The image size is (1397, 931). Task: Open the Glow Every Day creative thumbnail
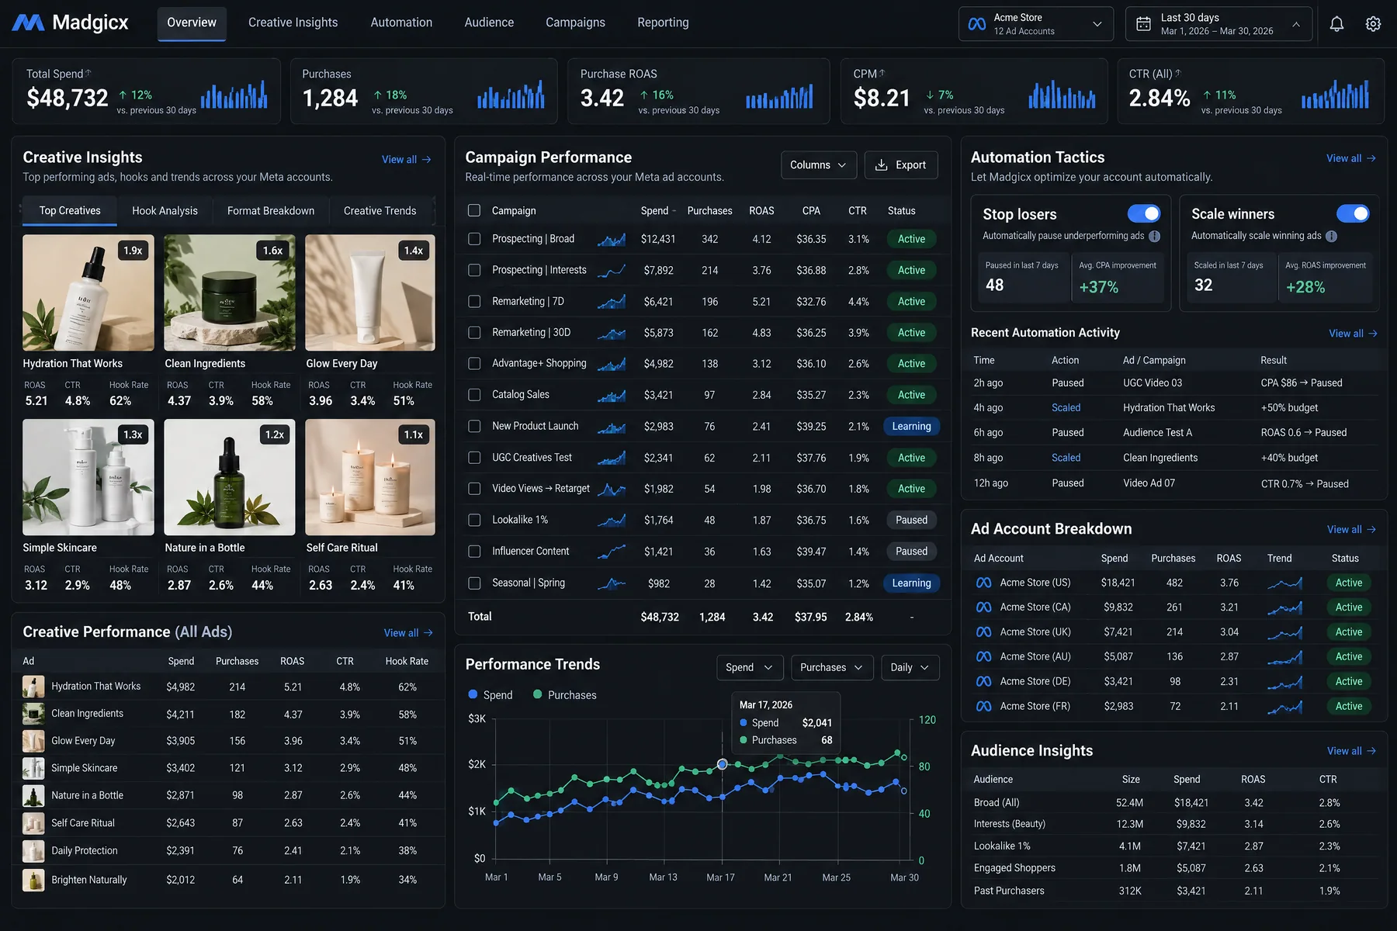[x=370, y=292]
